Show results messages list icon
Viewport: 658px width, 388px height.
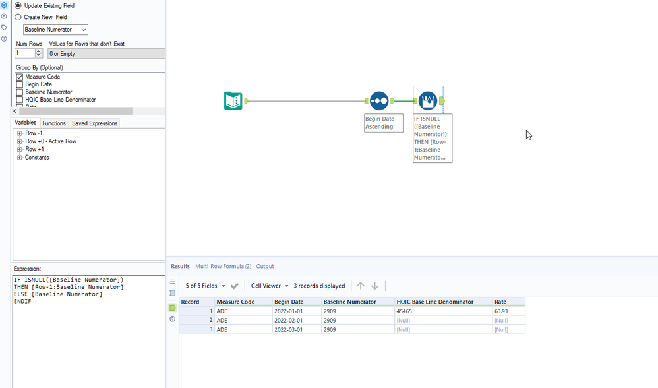pos(173,282)
